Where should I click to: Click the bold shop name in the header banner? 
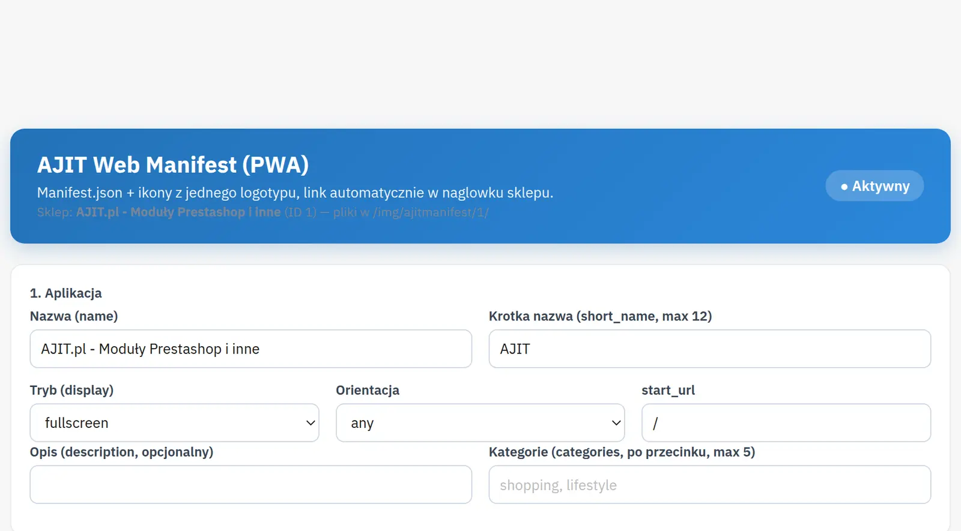tap(178, 212)
